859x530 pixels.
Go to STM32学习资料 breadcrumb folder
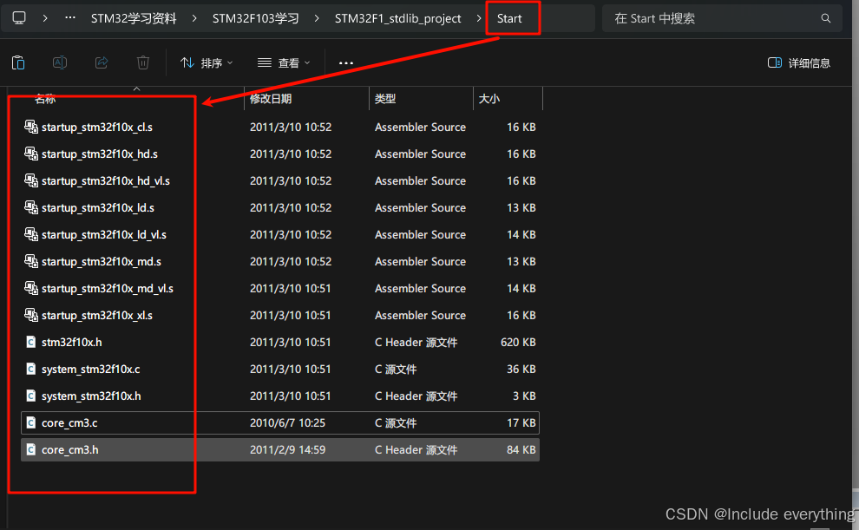click(134, 18)
